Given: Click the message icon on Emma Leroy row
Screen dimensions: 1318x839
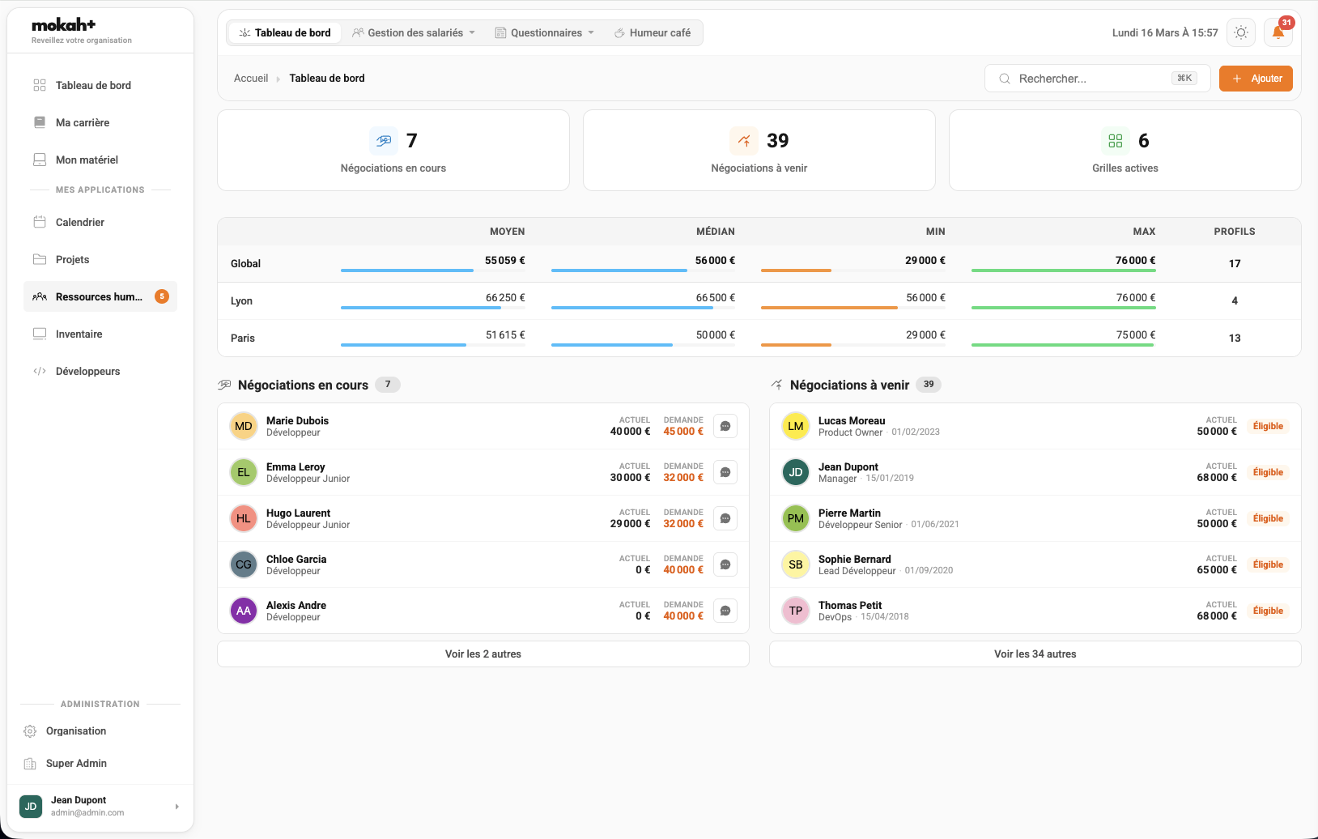Looking at the screenshot, I should [725, 472].
